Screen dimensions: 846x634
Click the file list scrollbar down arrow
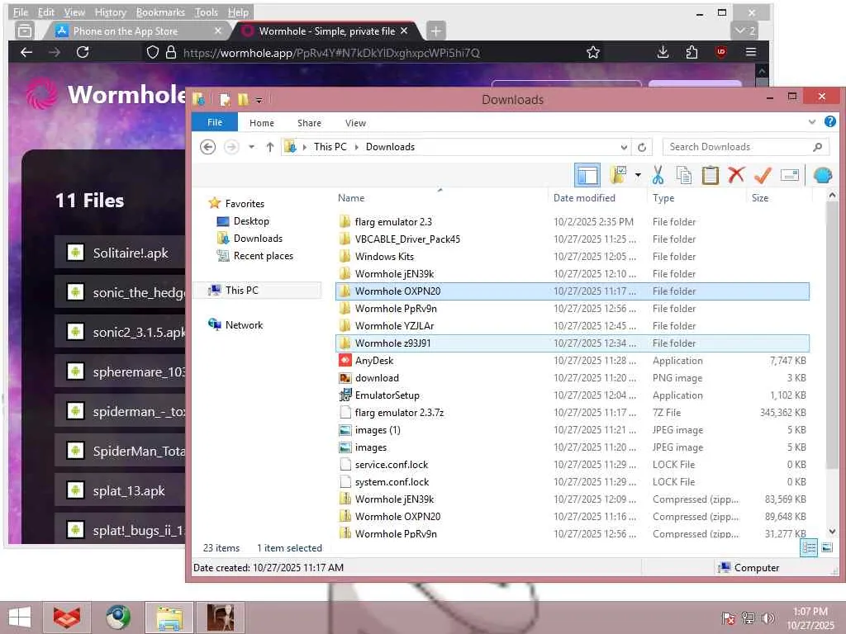click(831, 531)
